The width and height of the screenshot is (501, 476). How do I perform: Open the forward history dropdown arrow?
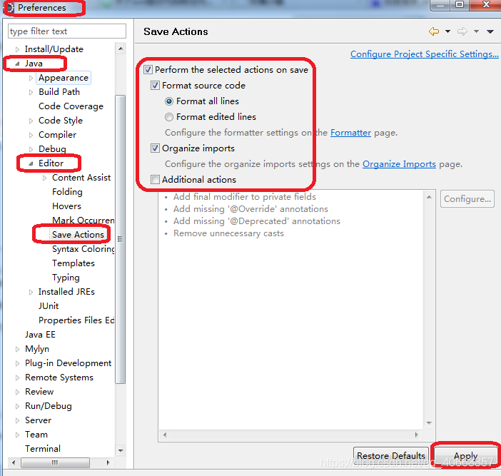tap(476, 31)
